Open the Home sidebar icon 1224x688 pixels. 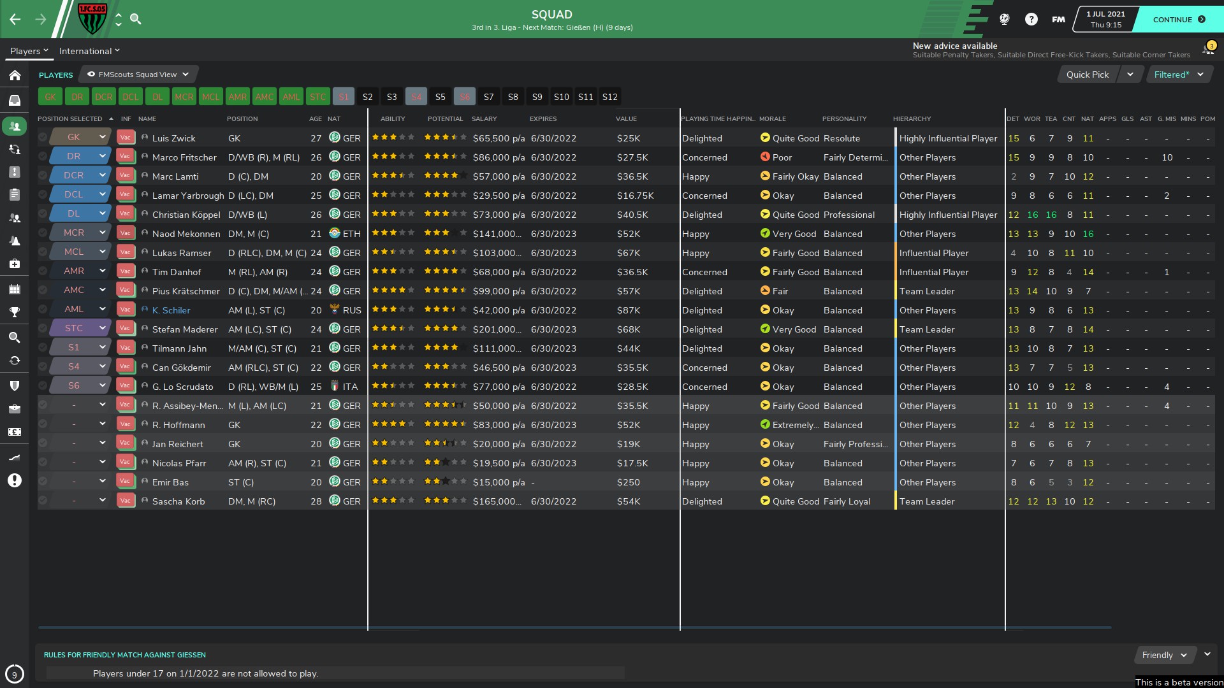coord(15,76)
